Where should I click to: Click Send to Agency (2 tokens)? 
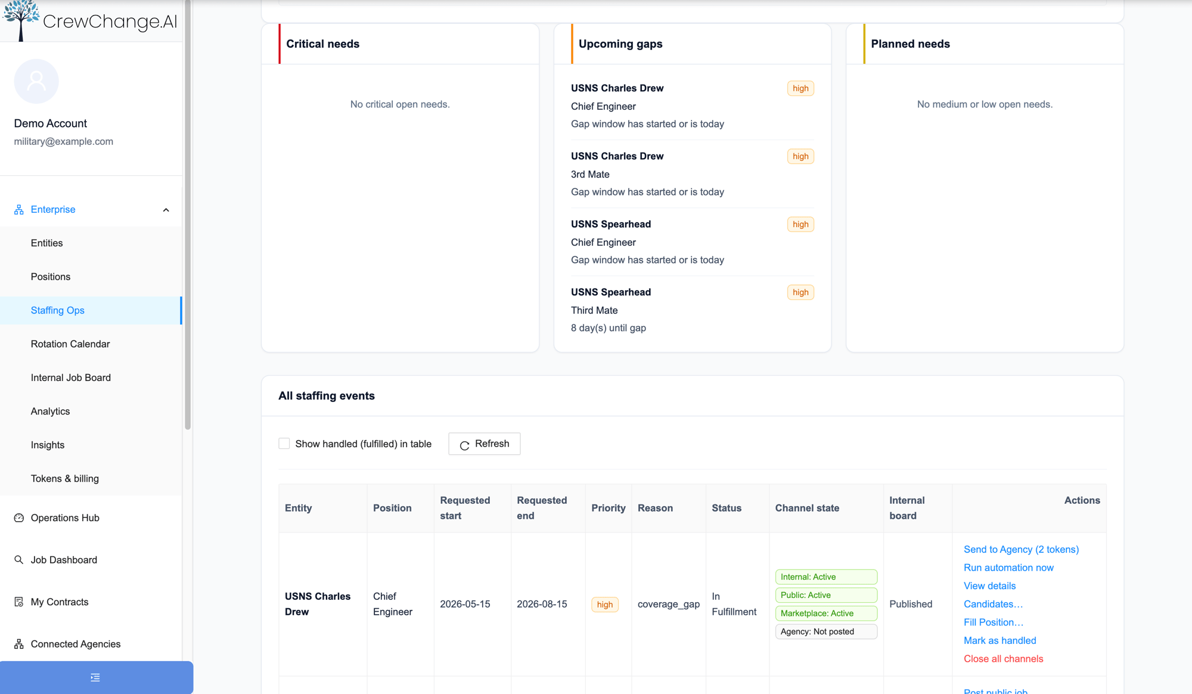[1021, 549]
